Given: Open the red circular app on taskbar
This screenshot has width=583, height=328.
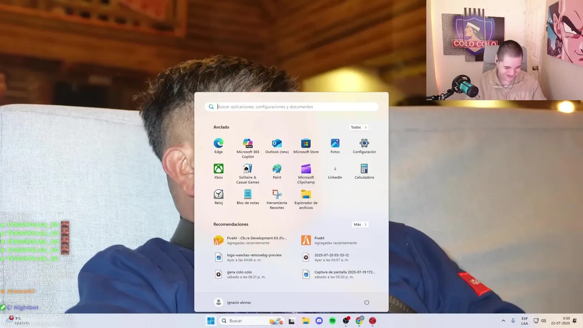Looking at the screenshot, I should pyautogui.click(x=373, y=321).
